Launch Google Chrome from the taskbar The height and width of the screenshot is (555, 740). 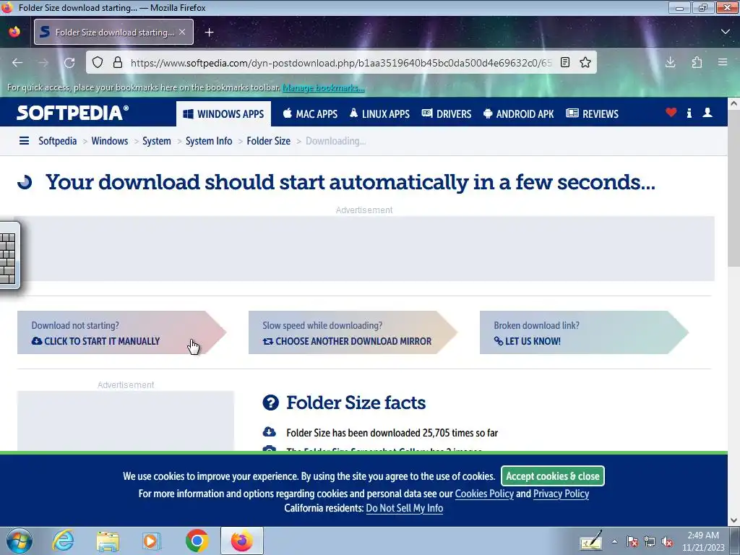(x=197, y=541)
